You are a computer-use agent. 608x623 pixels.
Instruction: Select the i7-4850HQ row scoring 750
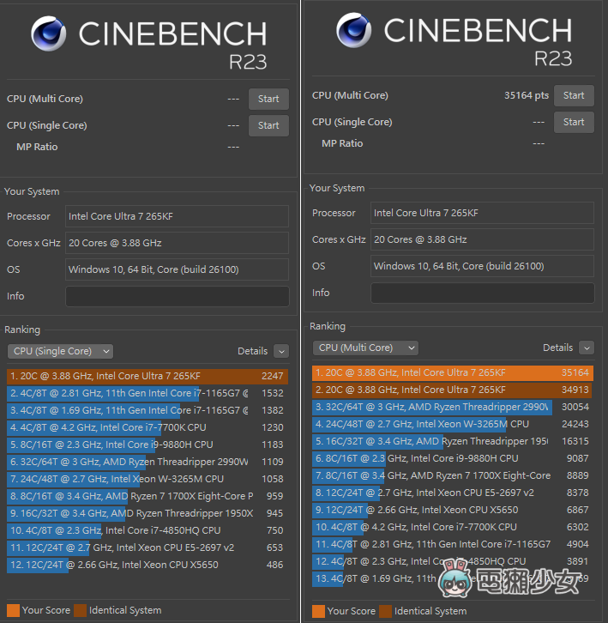pos(147,530)
